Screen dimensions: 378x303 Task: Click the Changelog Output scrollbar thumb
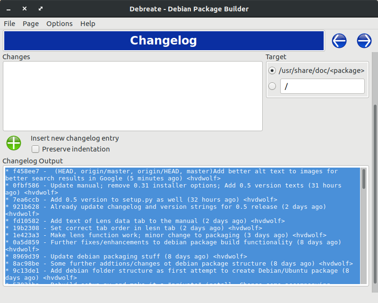tap(363, 179)
